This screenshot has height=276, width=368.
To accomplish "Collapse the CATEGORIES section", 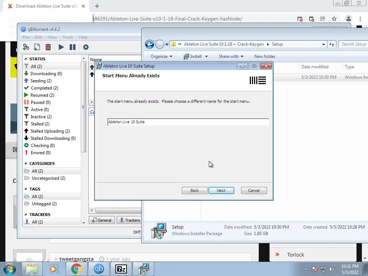I will click(26, 164).
